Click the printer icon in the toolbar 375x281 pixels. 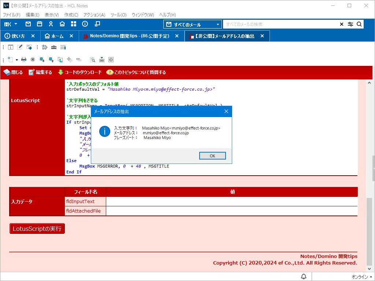[x=24, y=60]
